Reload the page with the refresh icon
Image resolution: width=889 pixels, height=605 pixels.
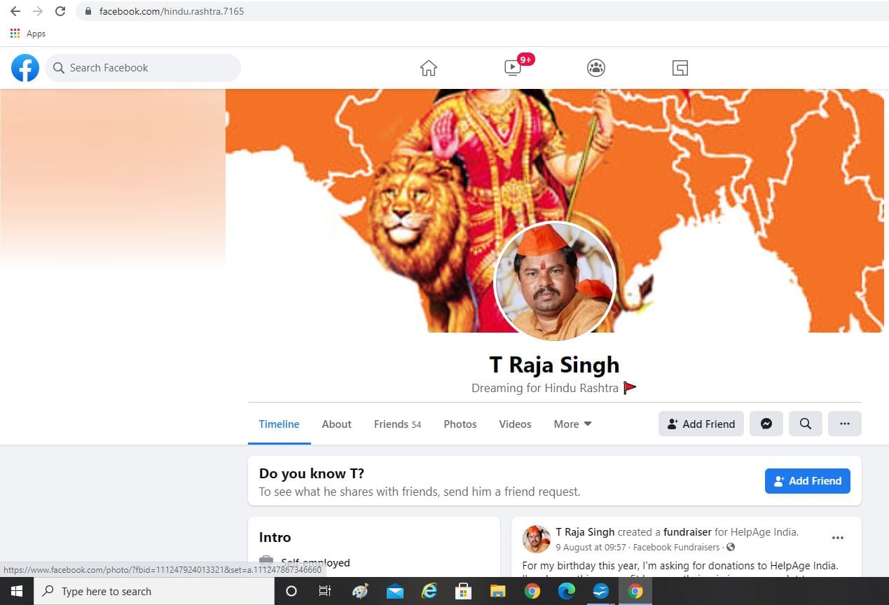coord(60,11)
